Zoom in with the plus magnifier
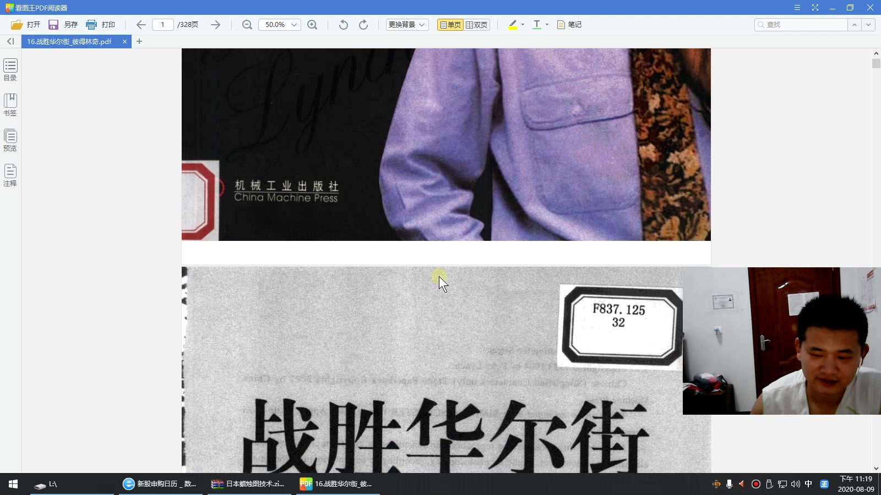This screenshot has width=881, height=495. 312,25
